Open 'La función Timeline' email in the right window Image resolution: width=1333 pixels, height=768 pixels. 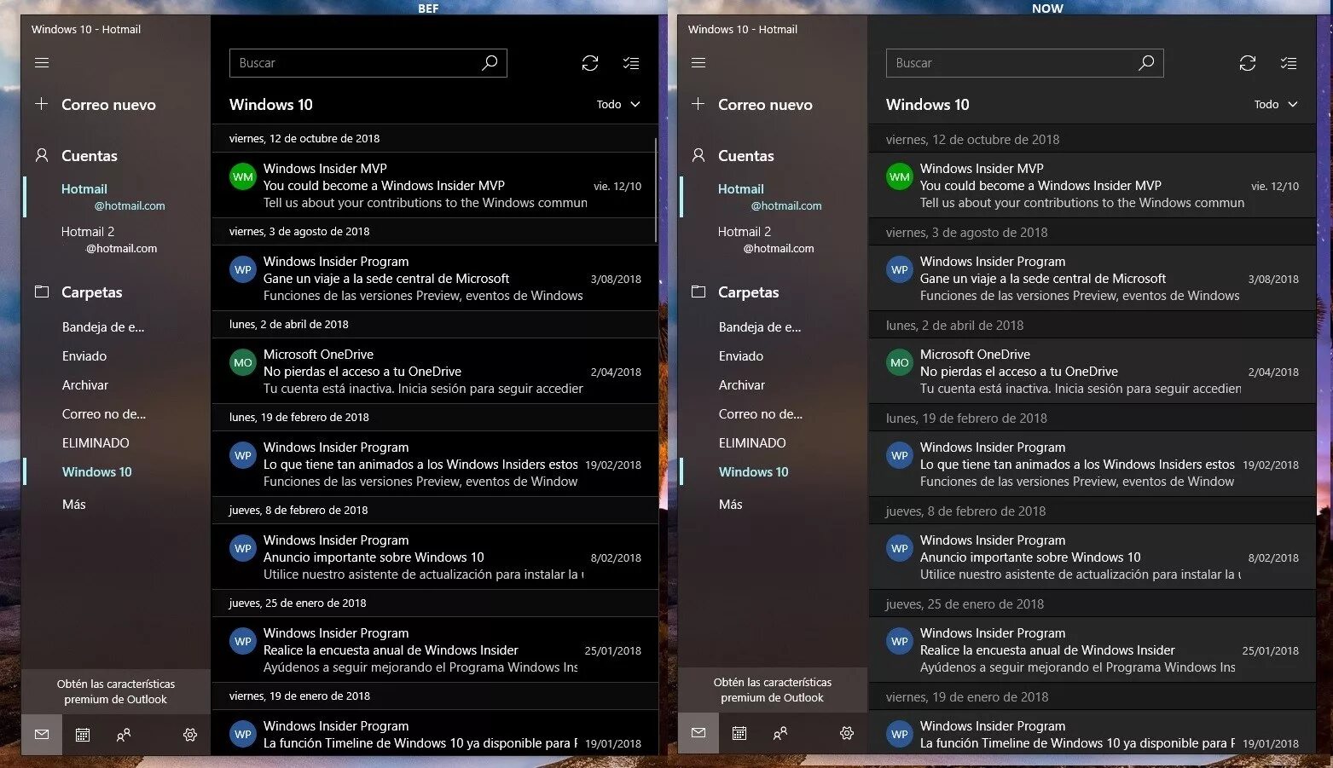pyautogui.click(x=1092, y=732)
